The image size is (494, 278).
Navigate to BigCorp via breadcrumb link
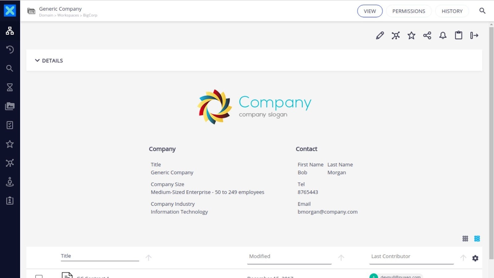tap(90, 15)
